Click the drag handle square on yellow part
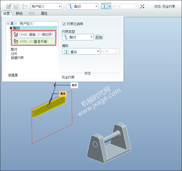Viewport: 182px width, 171px height. (48, 106)
